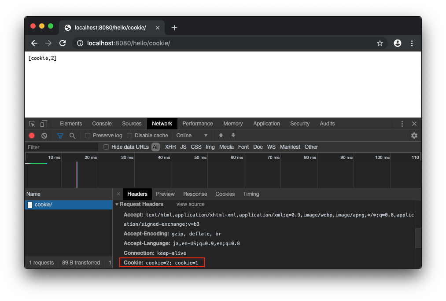The image size is (446, 301).
Task: Filter requests by XHR
Action: click(170, 147)
